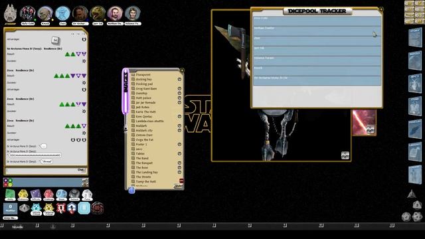The height and width of the screenshot is (239, 425).
Task: Open The Landing bay image
Action: point(147,172)
